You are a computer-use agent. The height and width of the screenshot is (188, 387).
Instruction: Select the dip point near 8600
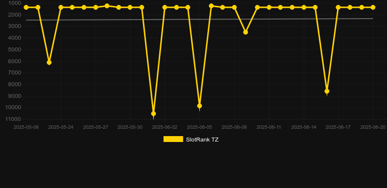[x=327, y=91]
